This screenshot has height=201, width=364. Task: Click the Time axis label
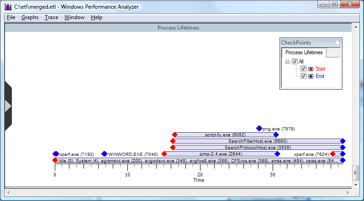(199, 180)
